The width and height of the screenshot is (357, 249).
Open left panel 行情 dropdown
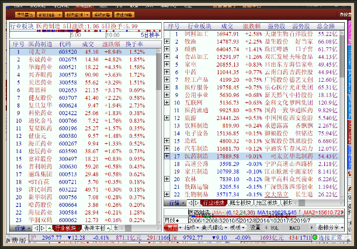[x=22, y=228]
